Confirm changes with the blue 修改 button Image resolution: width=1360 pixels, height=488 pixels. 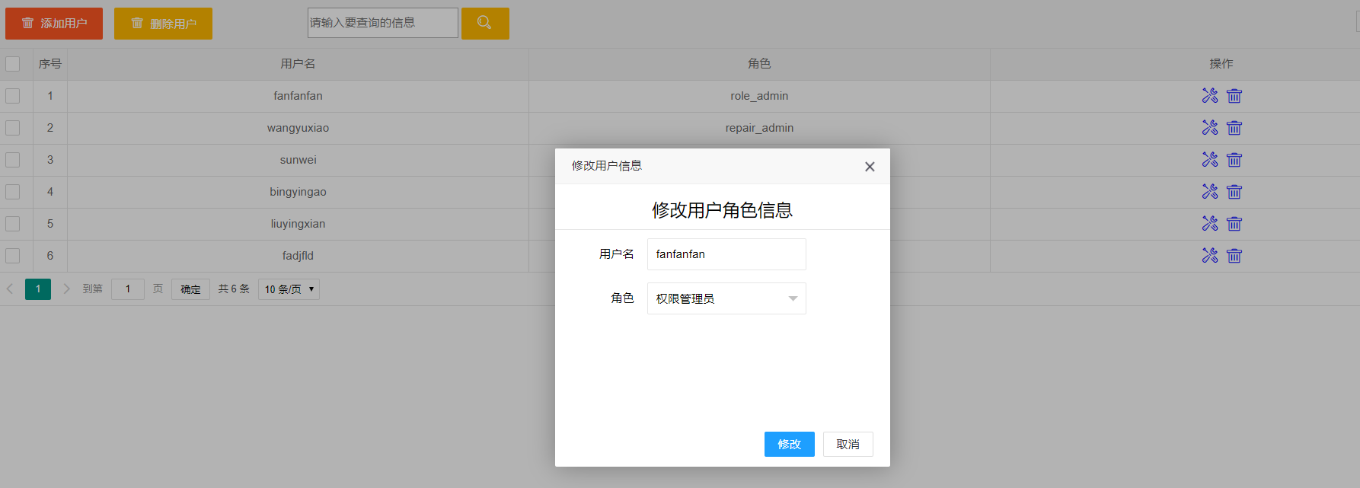click(x=790, y=445)
